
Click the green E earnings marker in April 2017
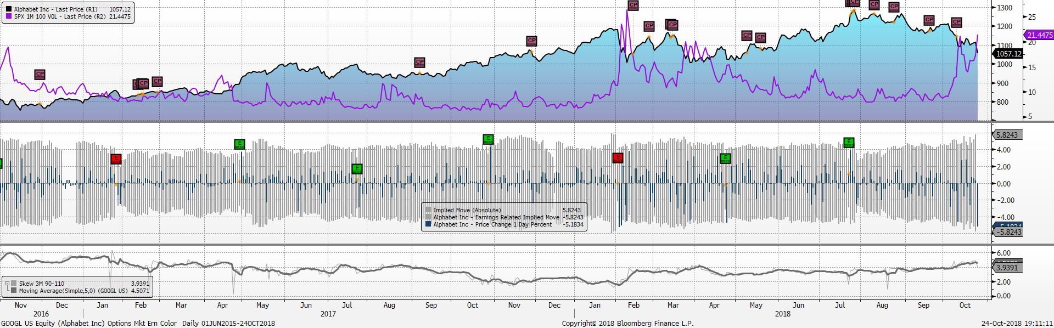[239, 144]
